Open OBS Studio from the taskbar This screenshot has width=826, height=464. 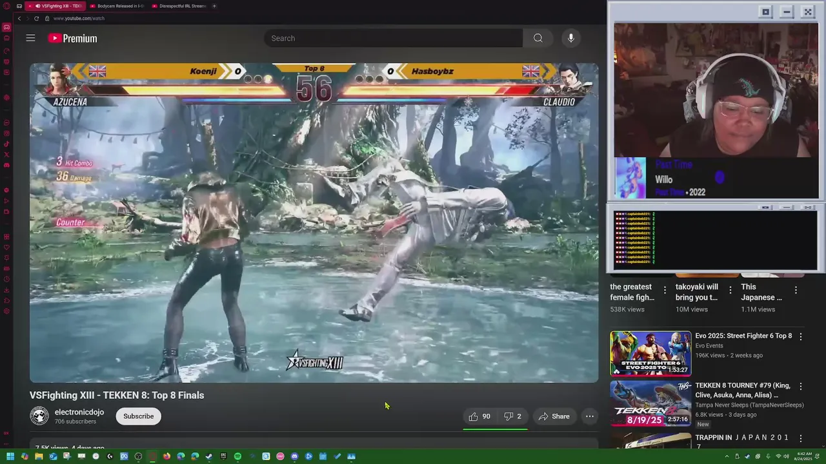(138, 456)
